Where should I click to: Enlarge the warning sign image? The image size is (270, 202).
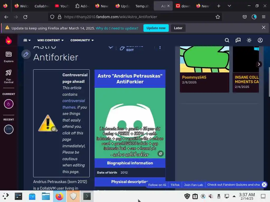[48, 123]
